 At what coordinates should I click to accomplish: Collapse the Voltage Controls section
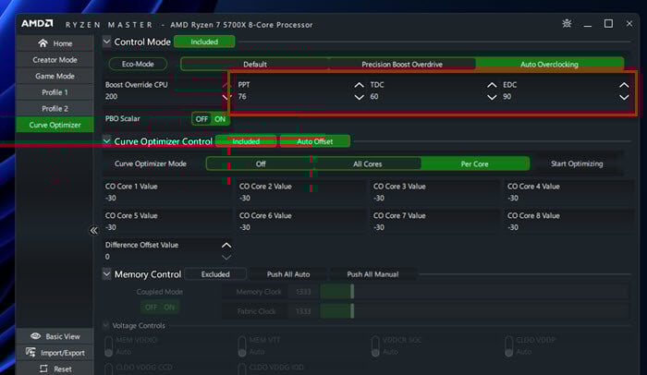(x=106, y=325)
